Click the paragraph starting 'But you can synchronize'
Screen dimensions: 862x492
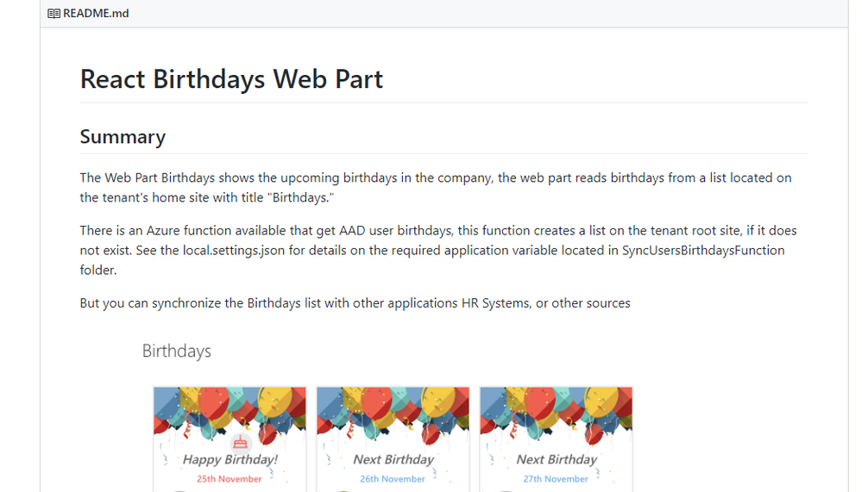point(355,303)
